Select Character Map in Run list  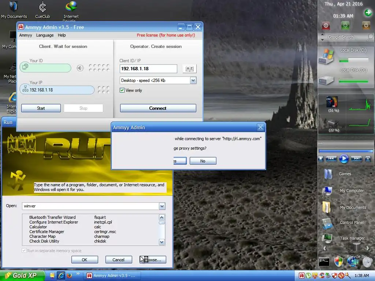tap(42, 237)
